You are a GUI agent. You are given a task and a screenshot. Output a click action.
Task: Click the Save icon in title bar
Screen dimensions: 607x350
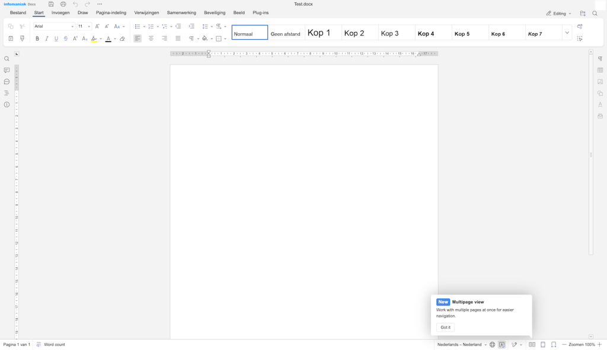pyautogui.click(x=51, y=4)
